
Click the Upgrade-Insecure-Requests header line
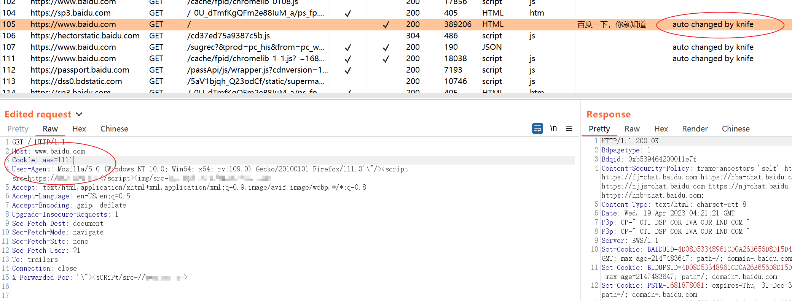pyautogui.click(x=65, y=214)
